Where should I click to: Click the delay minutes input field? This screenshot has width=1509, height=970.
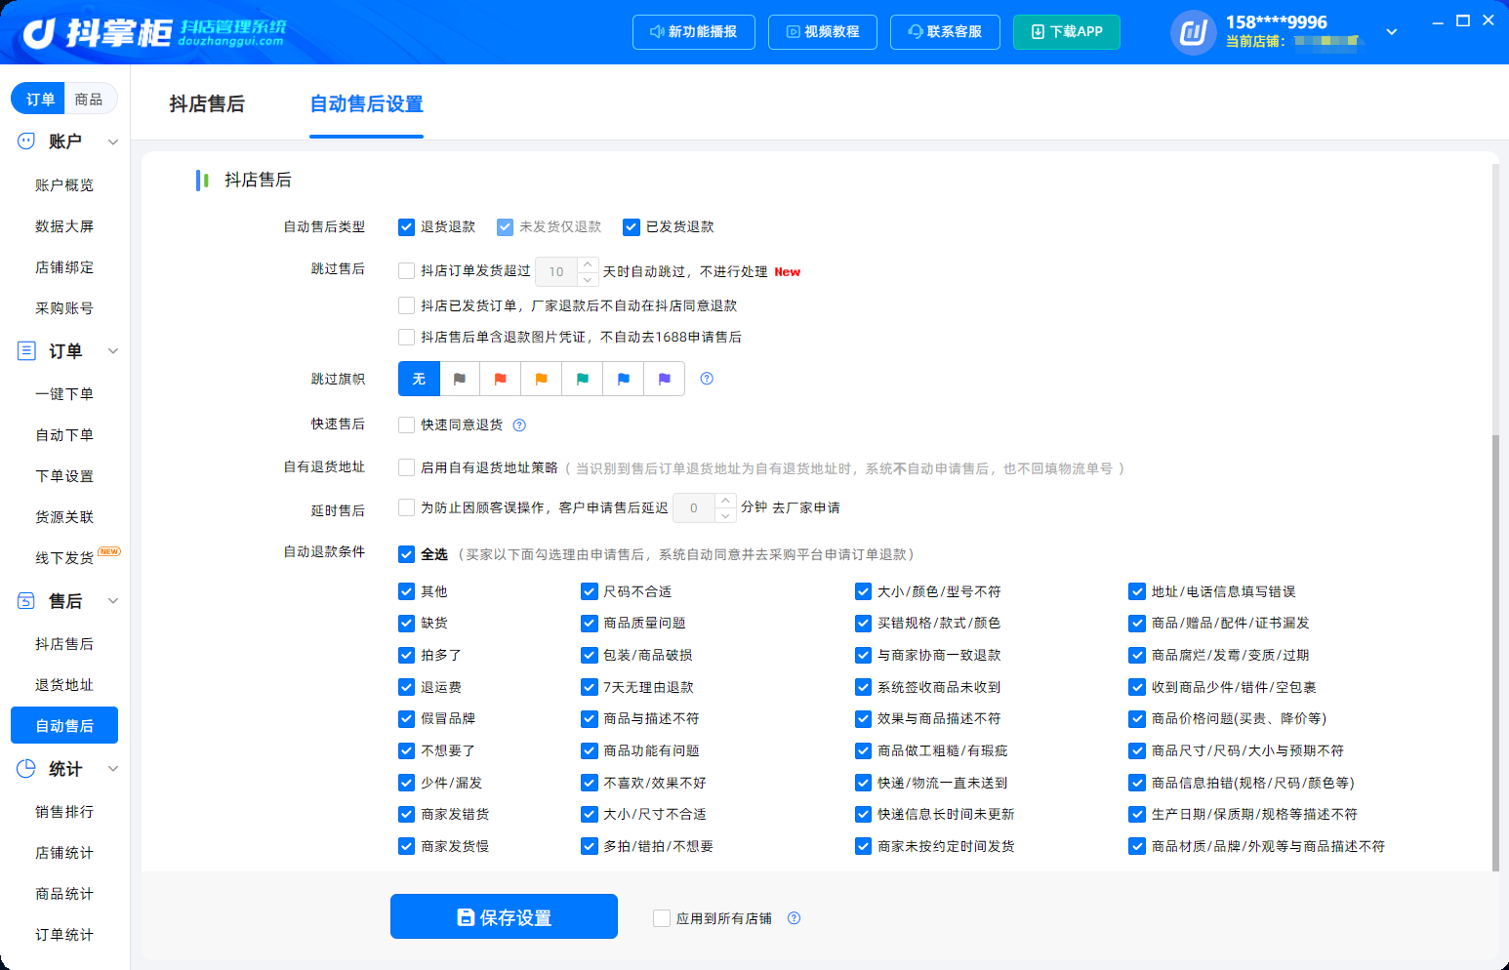click(695, 507)
